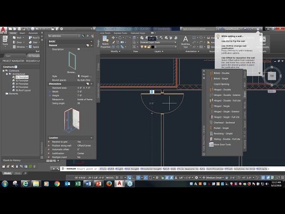Open the Help question mark icon
285x214 pixels.
[258, 29]
